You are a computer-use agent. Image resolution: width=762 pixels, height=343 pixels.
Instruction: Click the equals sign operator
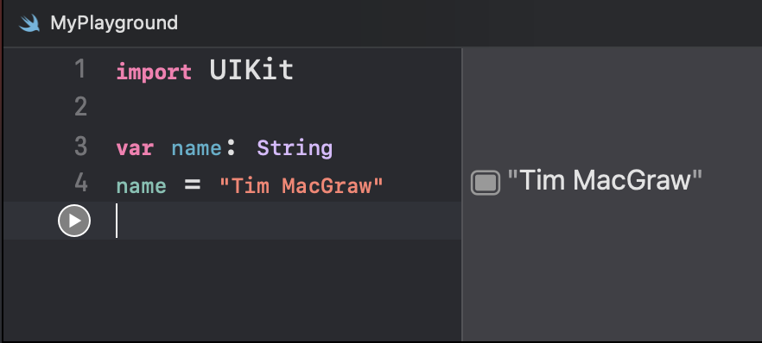tap(193, 185)
